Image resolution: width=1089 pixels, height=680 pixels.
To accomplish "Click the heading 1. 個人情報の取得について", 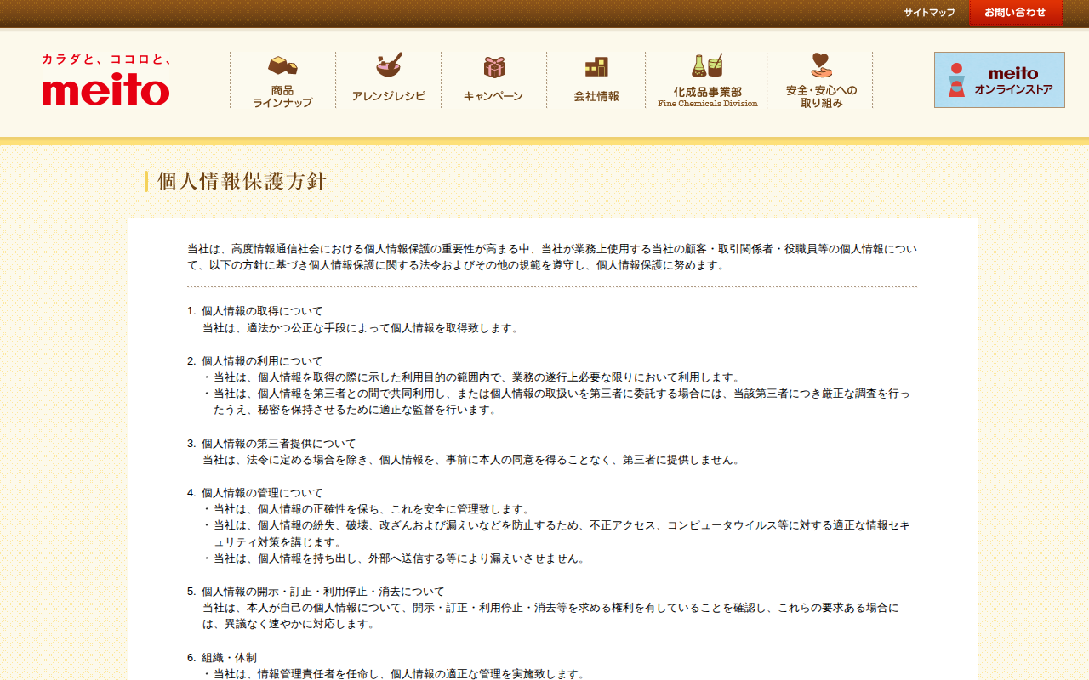I will [255, 311].
